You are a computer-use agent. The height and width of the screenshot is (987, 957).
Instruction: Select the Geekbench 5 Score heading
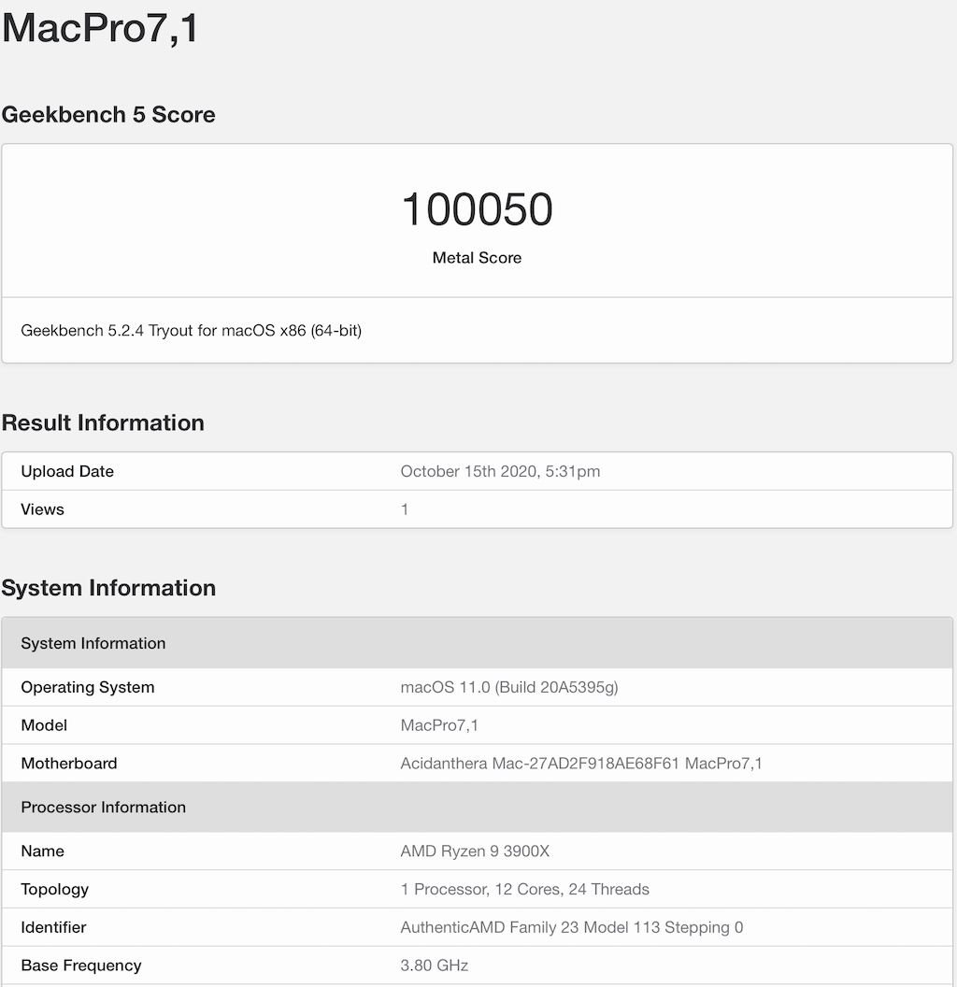pyautogui.click(x=108, y=115)
